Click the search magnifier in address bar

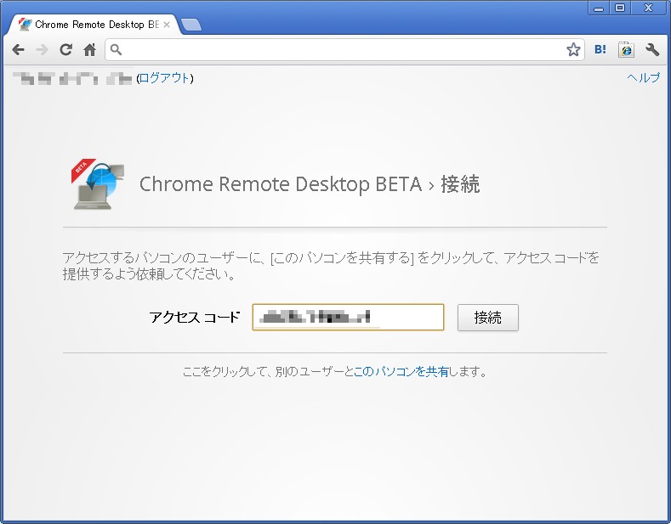[116, 49]
